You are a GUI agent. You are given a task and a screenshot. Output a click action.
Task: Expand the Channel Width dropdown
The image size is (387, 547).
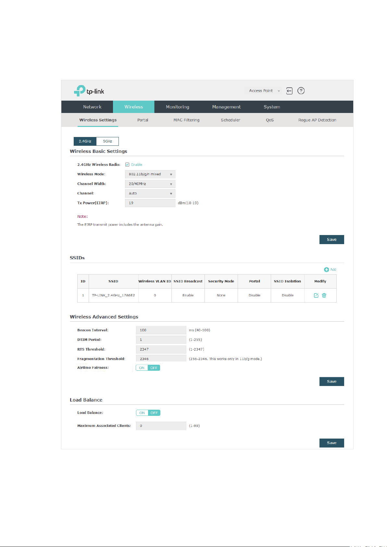pos(150,184)
